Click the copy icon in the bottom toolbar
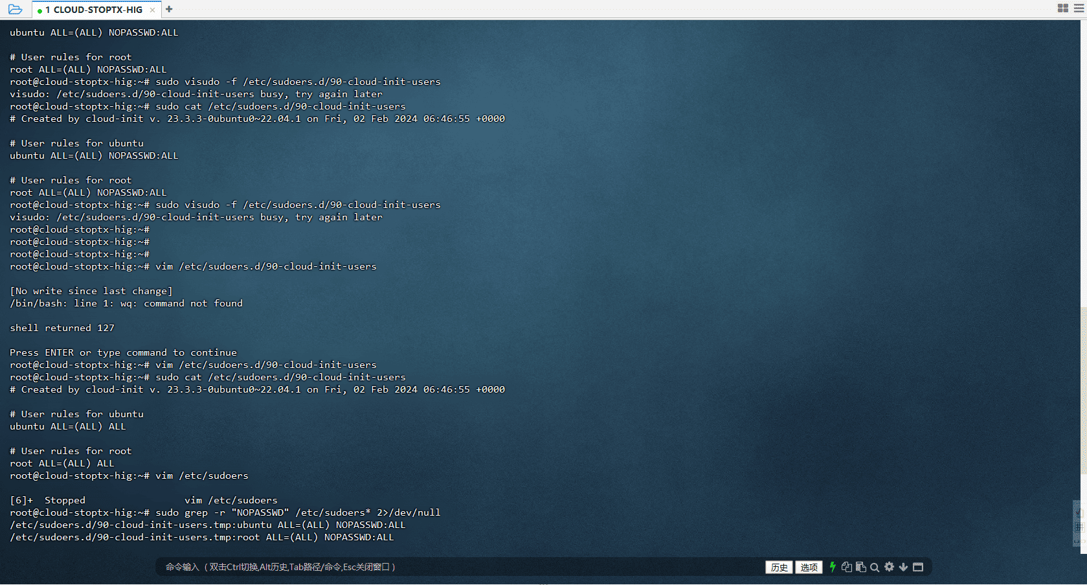This screenshot has width=1087, height=585. coord(847,567)
